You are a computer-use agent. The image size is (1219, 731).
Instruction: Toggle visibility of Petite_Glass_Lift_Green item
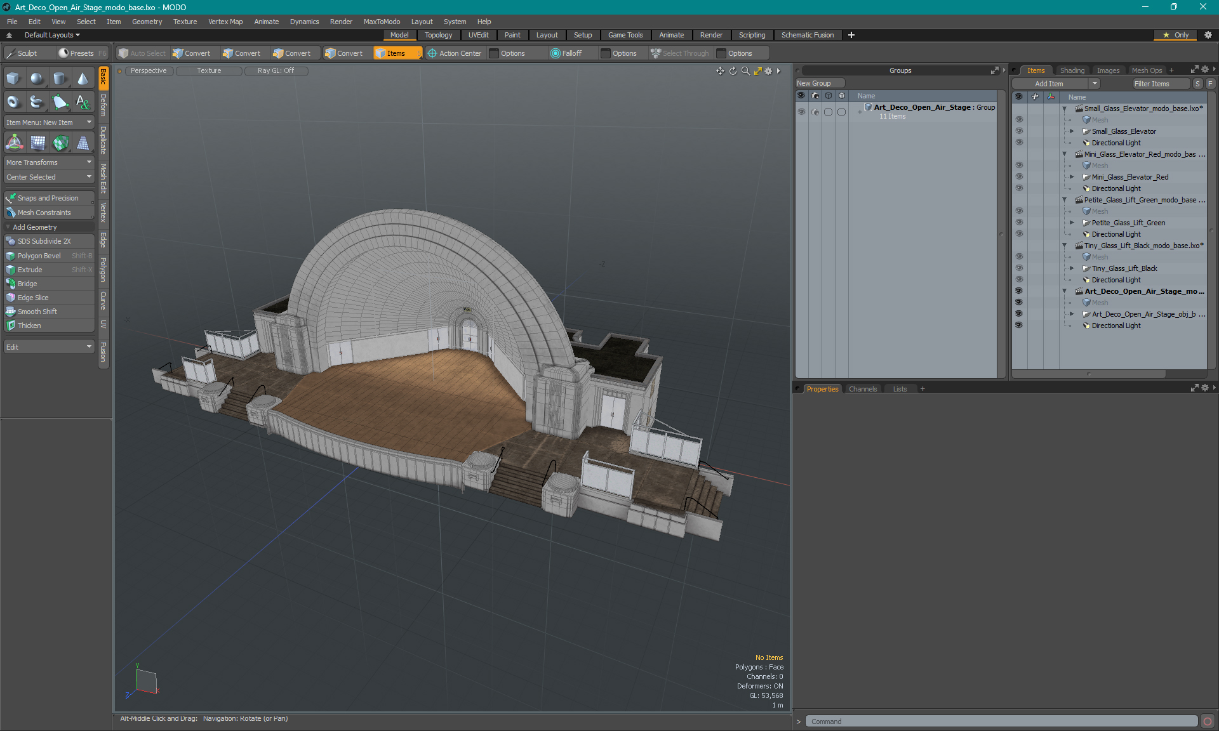tap(1019, 223)
